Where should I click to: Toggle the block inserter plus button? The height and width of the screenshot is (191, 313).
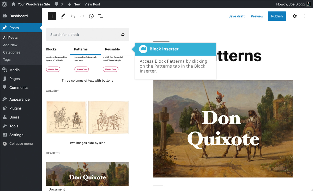coord(52,16)
